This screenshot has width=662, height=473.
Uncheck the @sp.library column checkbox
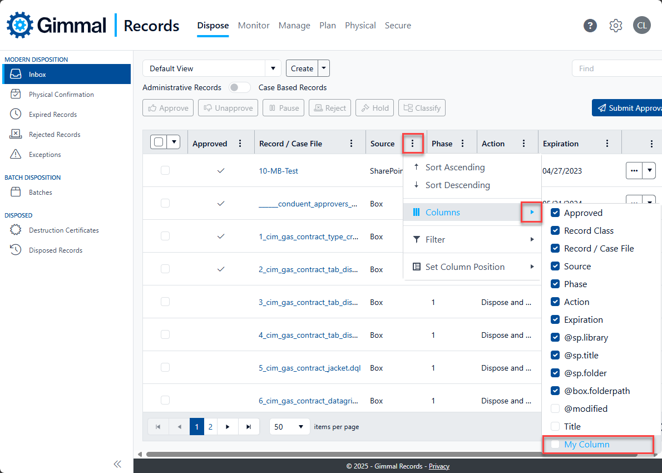coord(555,337)
